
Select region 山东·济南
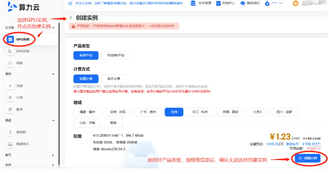[87, 123]
